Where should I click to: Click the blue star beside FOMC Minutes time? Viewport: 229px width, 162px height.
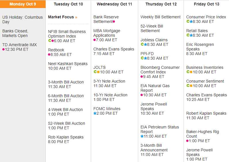point(95,113)
